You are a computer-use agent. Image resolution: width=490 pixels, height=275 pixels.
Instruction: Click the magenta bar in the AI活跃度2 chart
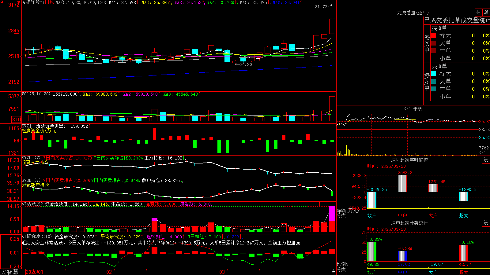[x=332, y=214]
